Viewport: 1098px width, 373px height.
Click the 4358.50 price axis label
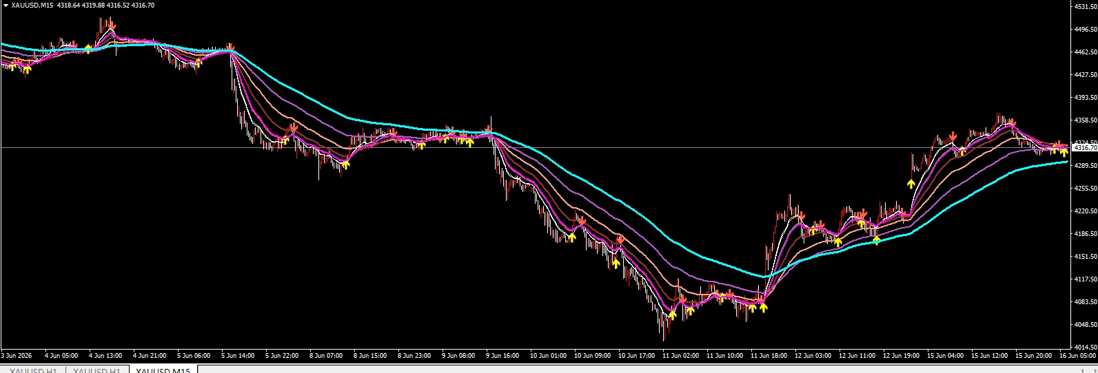click(1086, 120)
